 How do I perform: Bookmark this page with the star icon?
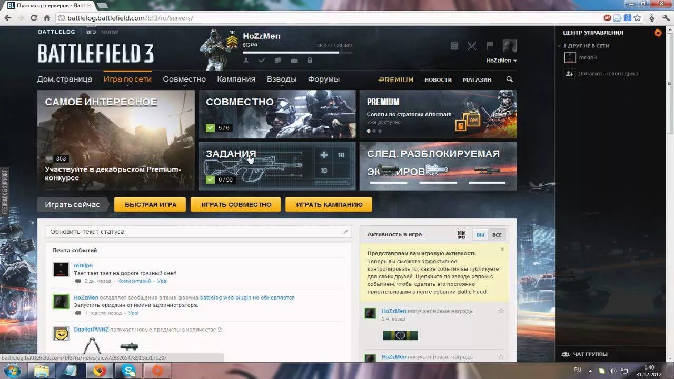point(637,18)
